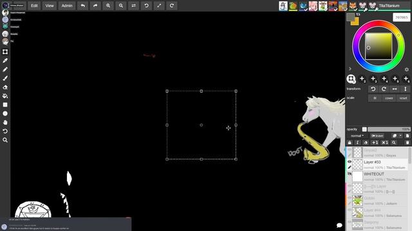Viewport: 412px width, 231px height.
Task: Add tool to slot 5
Action: 395,78
